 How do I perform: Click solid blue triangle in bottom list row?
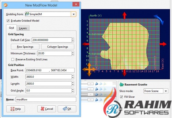(97, 100)
